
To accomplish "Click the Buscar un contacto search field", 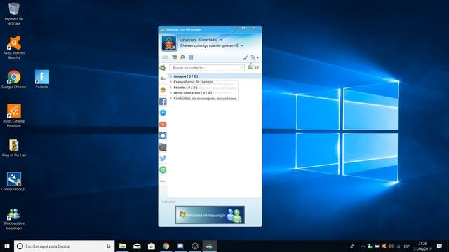I will point(207,68).
